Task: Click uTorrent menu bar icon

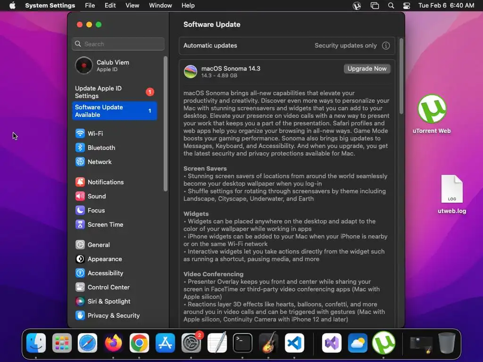Action: coord(357,6)
